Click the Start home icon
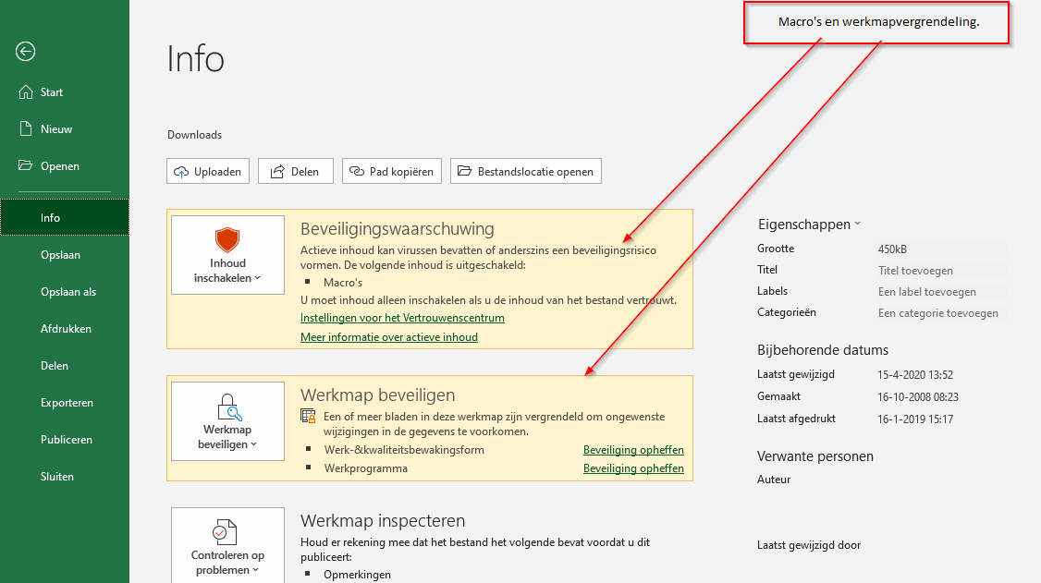 coord(25,92)
